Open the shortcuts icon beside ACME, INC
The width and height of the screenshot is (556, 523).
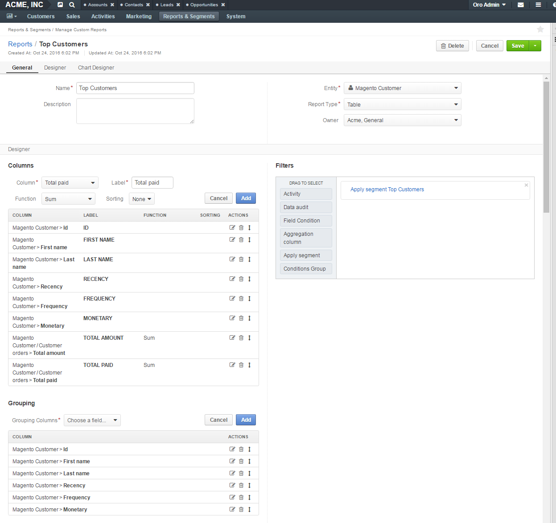click(60, 5)
